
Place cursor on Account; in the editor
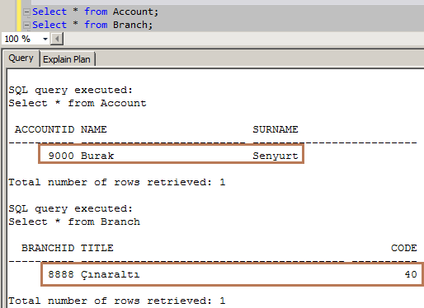tap(135, 12)
